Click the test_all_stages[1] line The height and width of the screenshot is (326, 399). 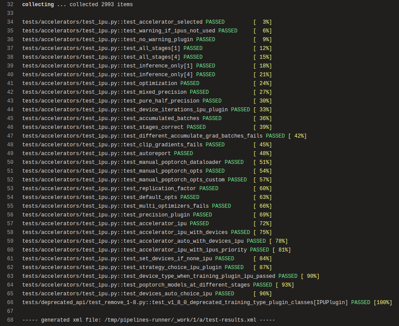click(147, 48)
